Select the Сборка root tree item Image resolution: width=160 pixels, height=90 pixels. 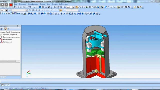[10, 32]
